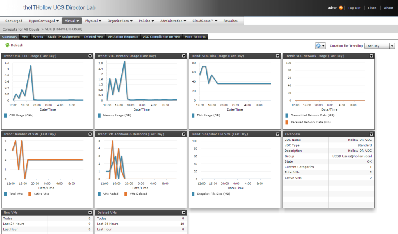The height and width of the screenshot is (234, 398).
Task: Click the Cisco link in header
Action: coord(372,8)
